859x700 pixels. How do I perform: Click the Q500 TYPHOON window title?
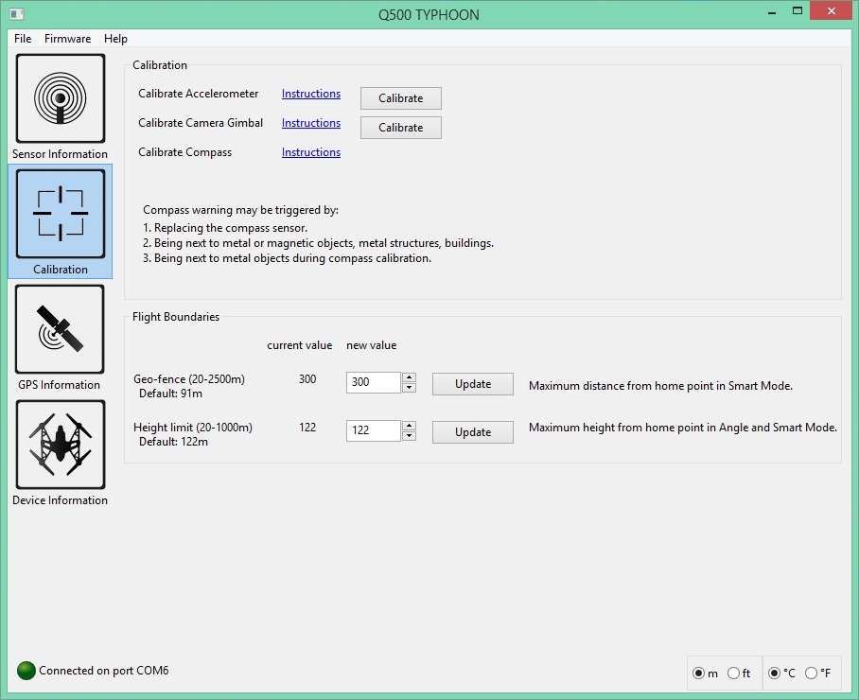[429, 15]
